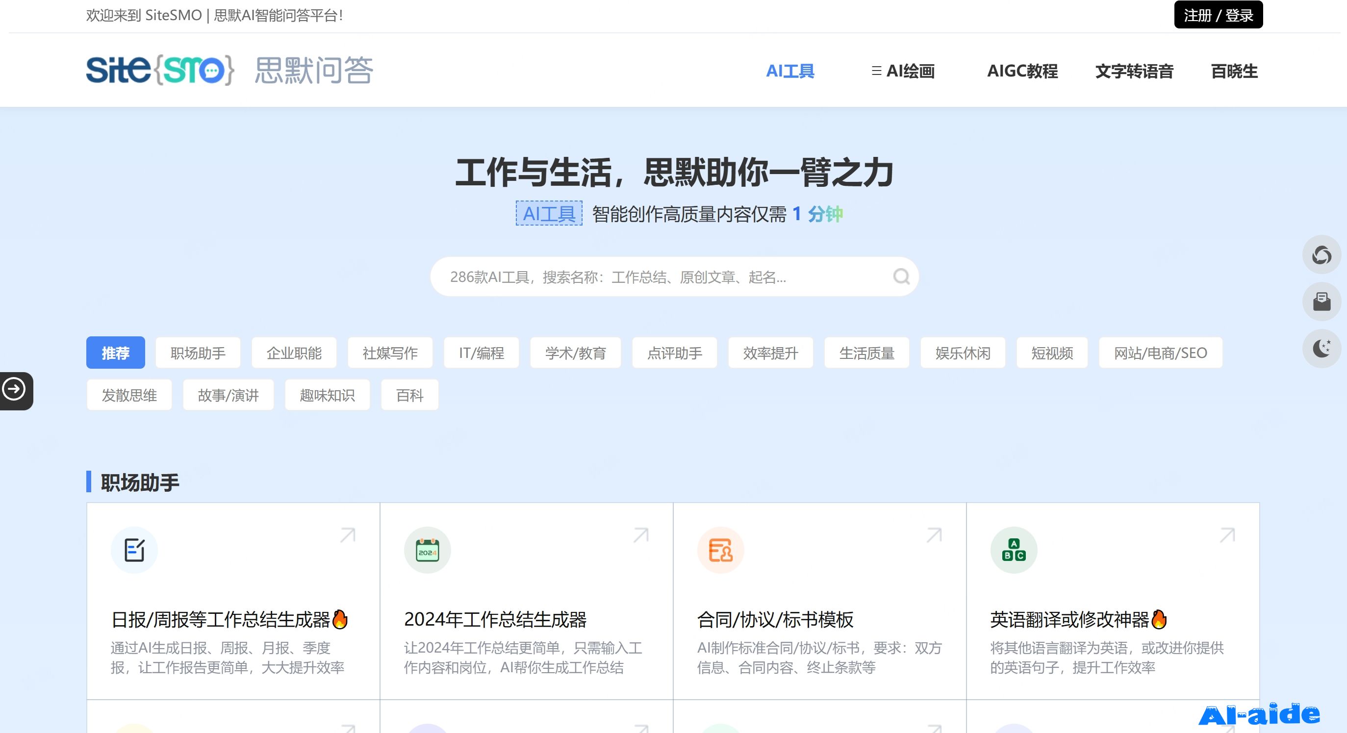This screenshot has width=1347, height=733.
Task: Select the 短视频 category tab
Action: pyautogui.click(x=1052, y=353)
